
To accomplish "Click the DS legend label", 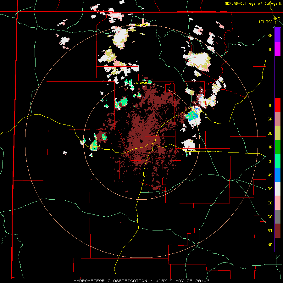I will tap(270, 189).
